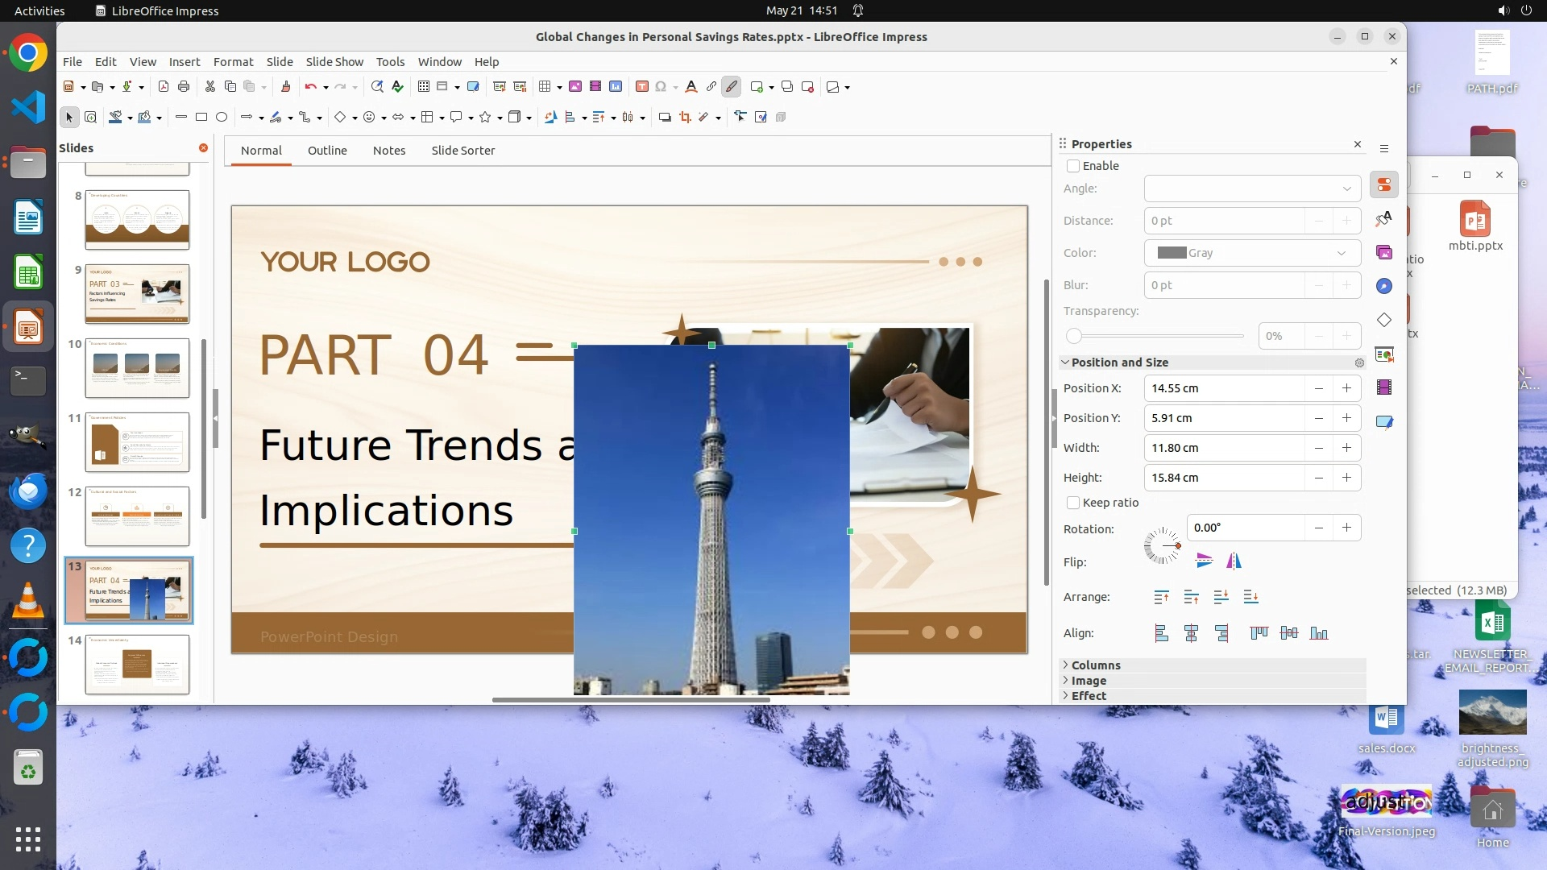Screen dimensions: 1547x870
Task: Increase the Width value with plus
Action: click(1346, 448)
